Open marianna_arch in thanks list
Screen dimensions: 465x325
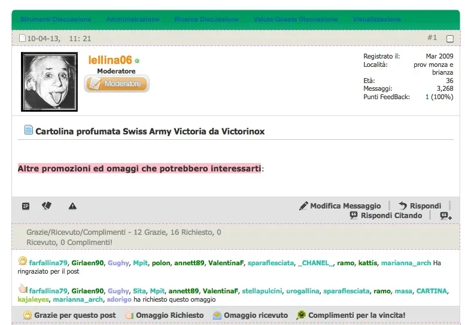coord(406,263)
